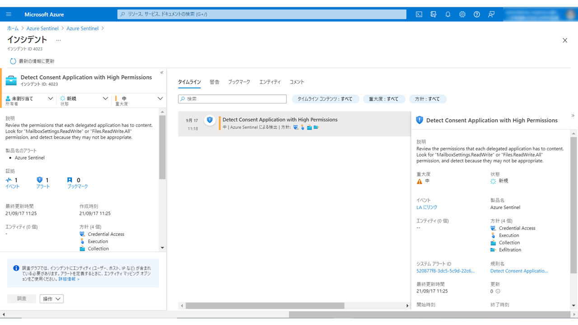Open the notifications bell
Screen dimensions: 578x325
pyautogui.click(x=448, y=14)
